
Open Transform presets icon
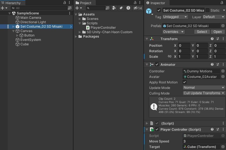click(x=218, y=39)
